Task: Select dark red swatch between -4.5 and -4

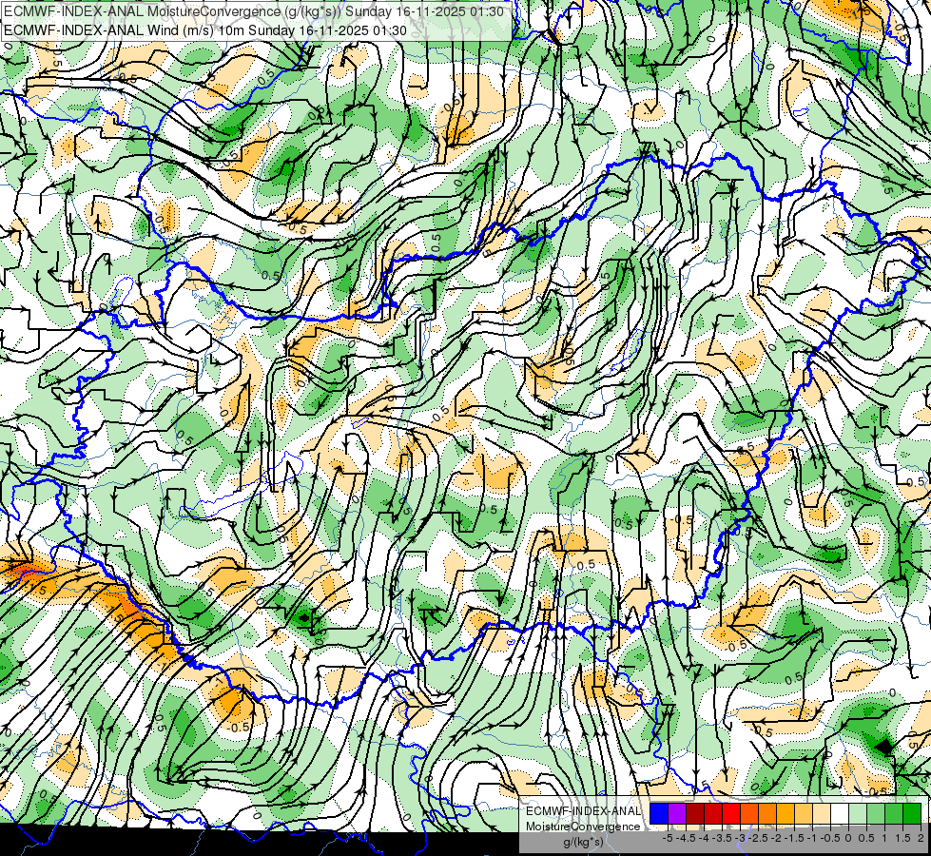Action: [695, 813]
